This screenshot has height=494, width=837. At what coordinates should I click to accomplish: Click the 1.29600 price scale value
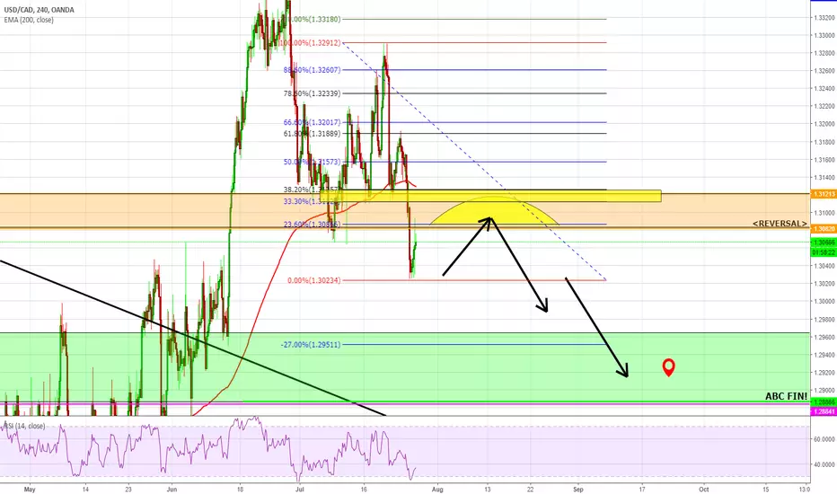tap(824, 337)
